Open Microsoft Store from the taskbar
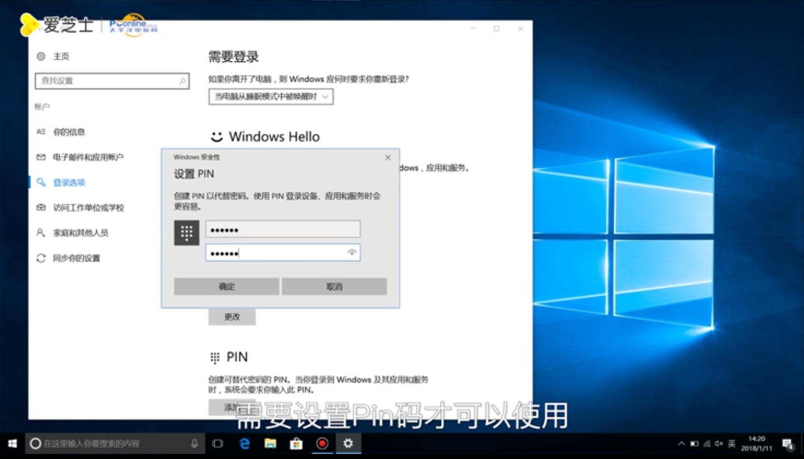 (296, 444)
